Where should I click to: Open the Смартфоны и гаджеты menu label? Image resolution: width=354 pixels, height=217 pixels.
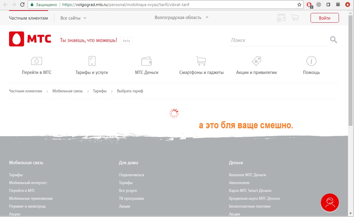201,72
